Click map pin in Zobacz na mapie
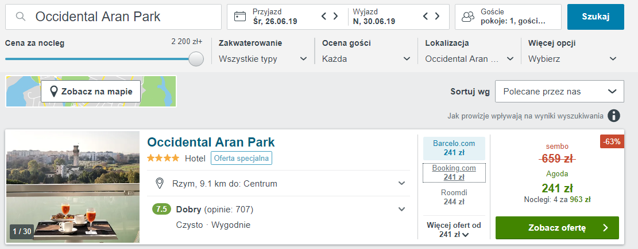Viewport: 638px width, 249px height. 53,91
